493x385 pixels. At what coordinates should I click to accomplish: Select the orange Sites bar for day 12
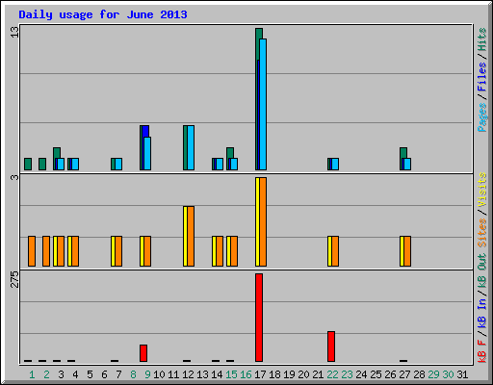(x=191, y=236)
